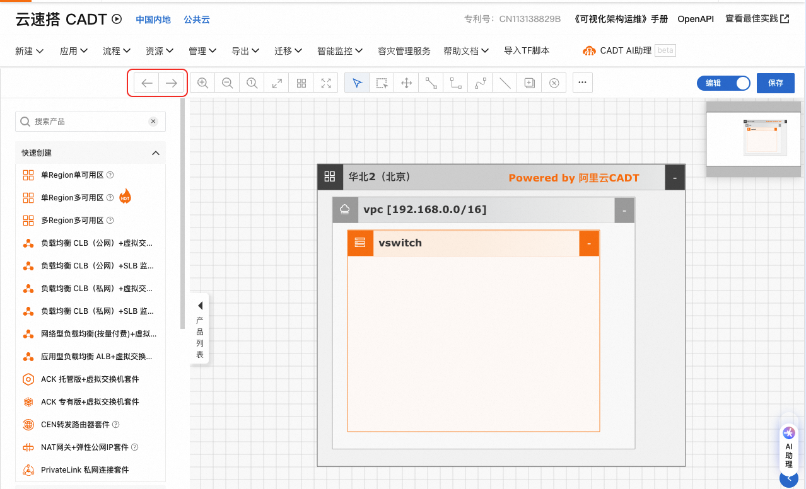The width and height of the screenshot is (806, 489).
Task: Switch to 公共云 link
Action: 197,20
